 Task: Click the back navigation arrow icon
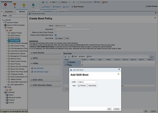point(43,2)
